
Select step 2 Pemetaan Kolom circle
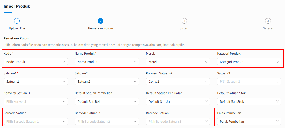pos(101,21)
